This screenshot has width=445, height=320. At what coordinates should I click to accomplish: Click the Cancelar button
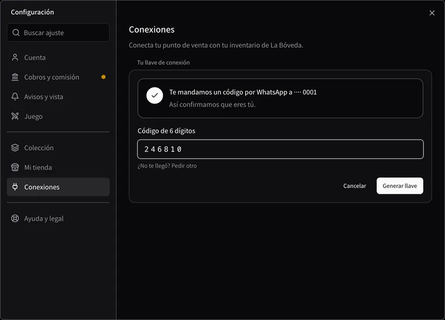[x=354, y=186]
